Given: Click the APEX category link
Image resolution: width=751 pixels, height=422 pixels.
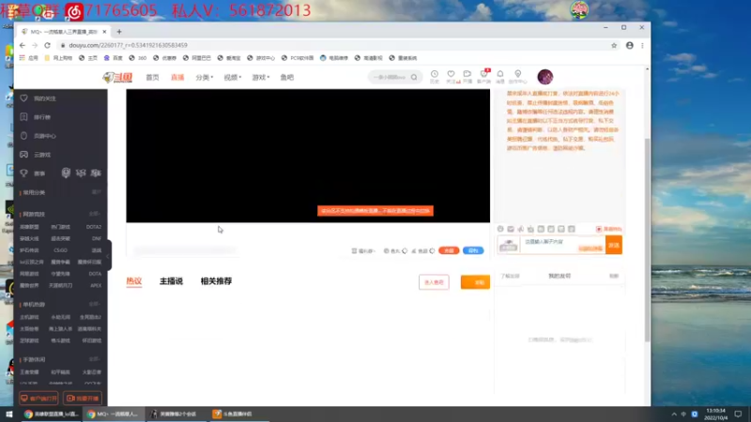Looking at the screenshot, I should click(x=96, y=286).
